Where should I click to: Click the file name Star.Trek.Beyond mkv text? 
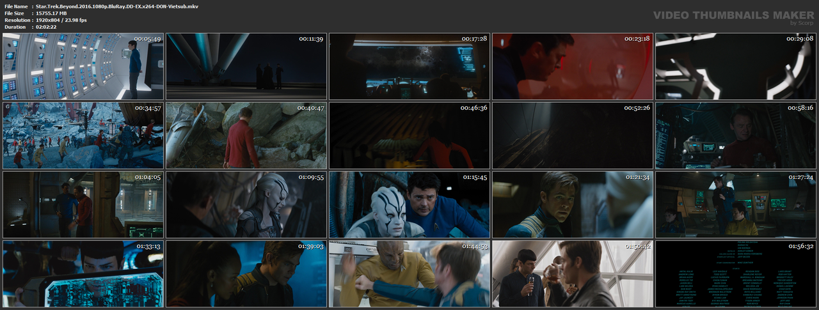click(x=117, y=6)
